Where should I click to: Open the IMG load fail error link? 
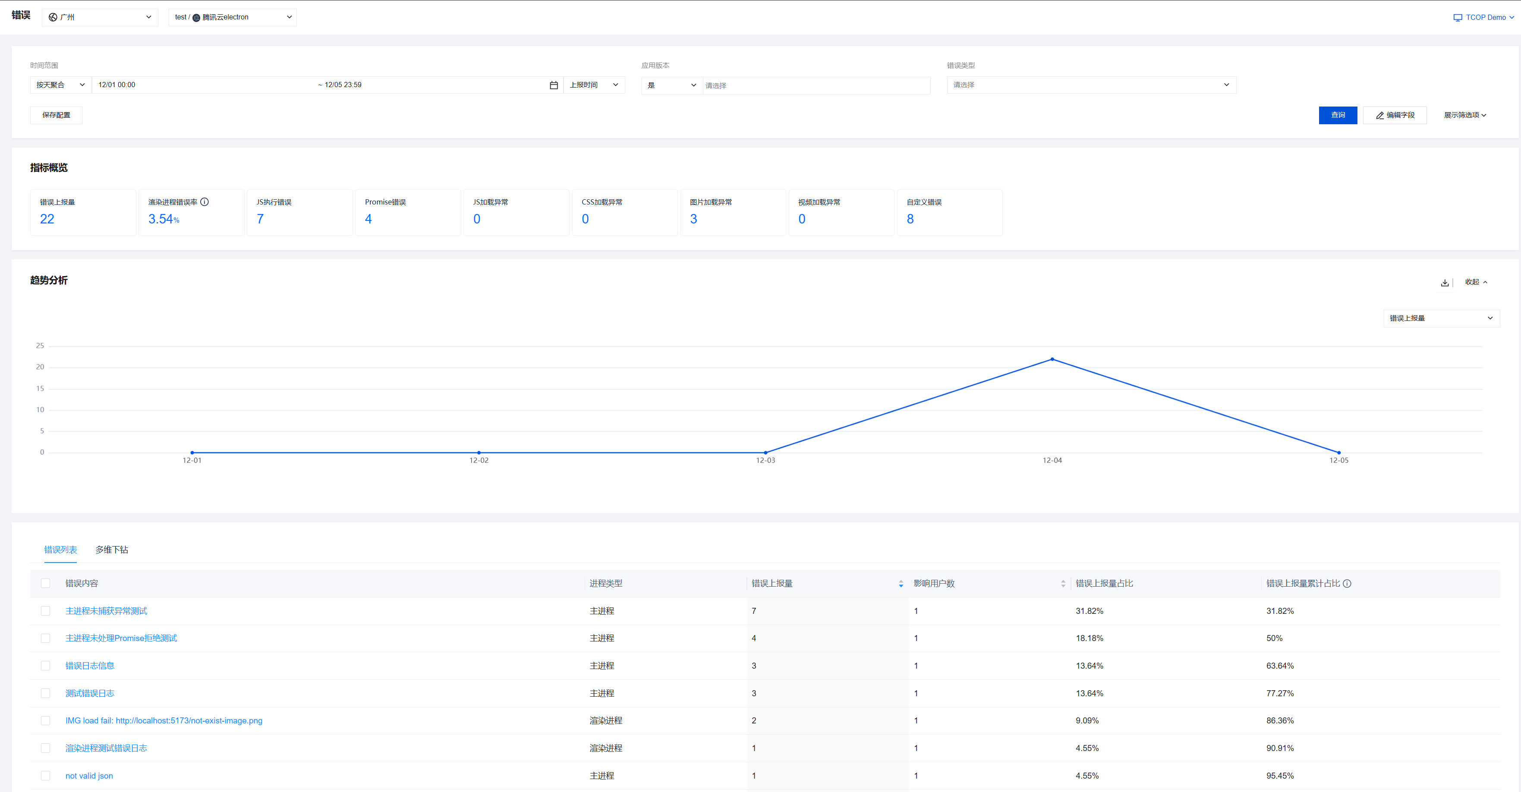[164, 720]
